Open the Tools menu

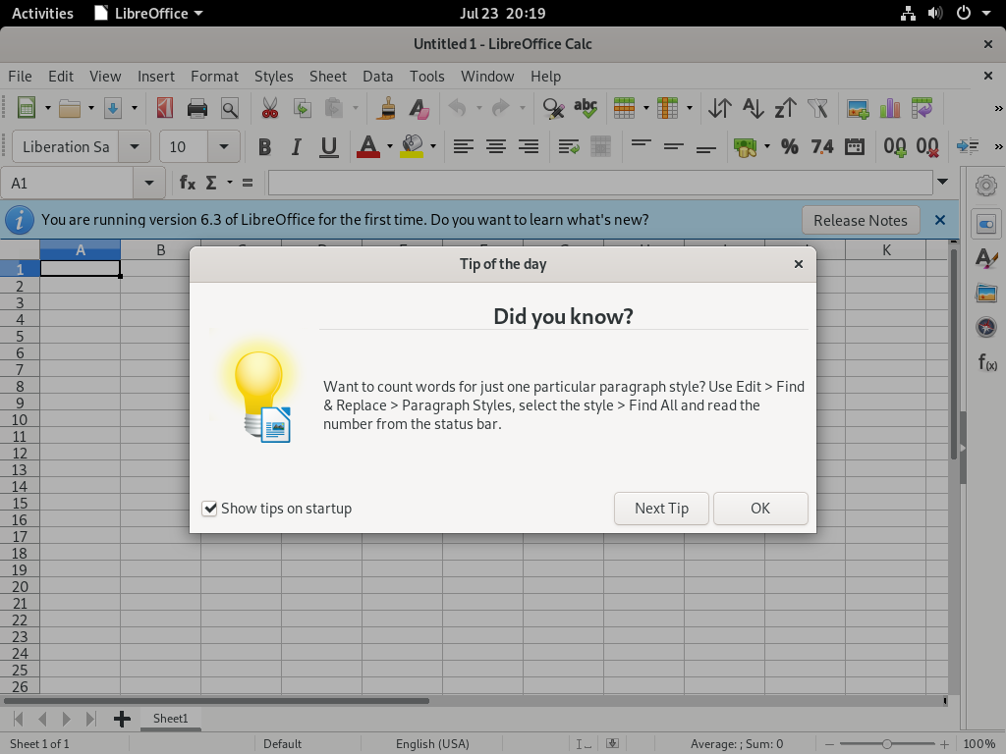click(427, 77)
